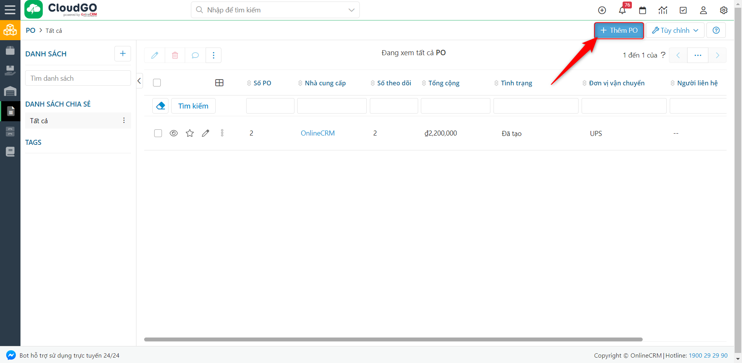Collapse the left list sidebar panel
The image size is (742, 363).
click(x=140, y=81)
